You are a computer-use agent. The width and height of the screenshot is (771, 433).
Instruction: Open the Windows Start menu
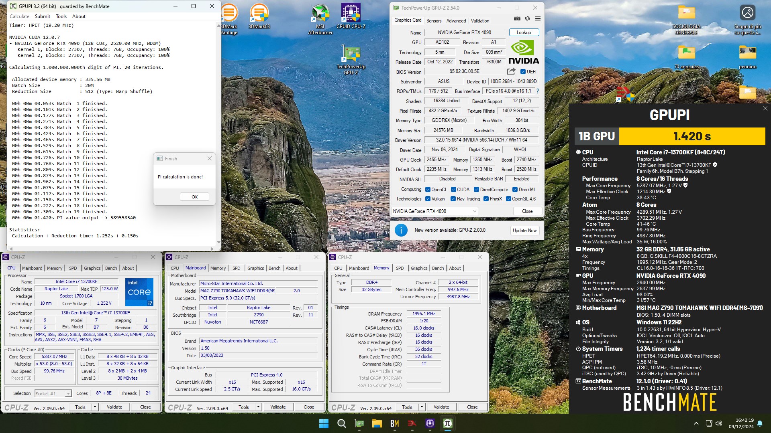324,423
